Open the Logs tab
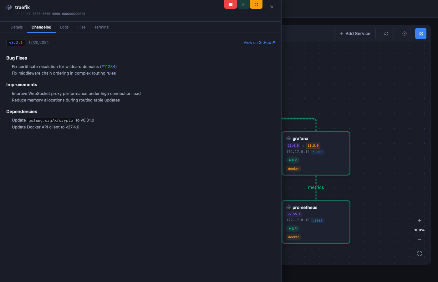This screenshot has height=282, width=438. 64,27
